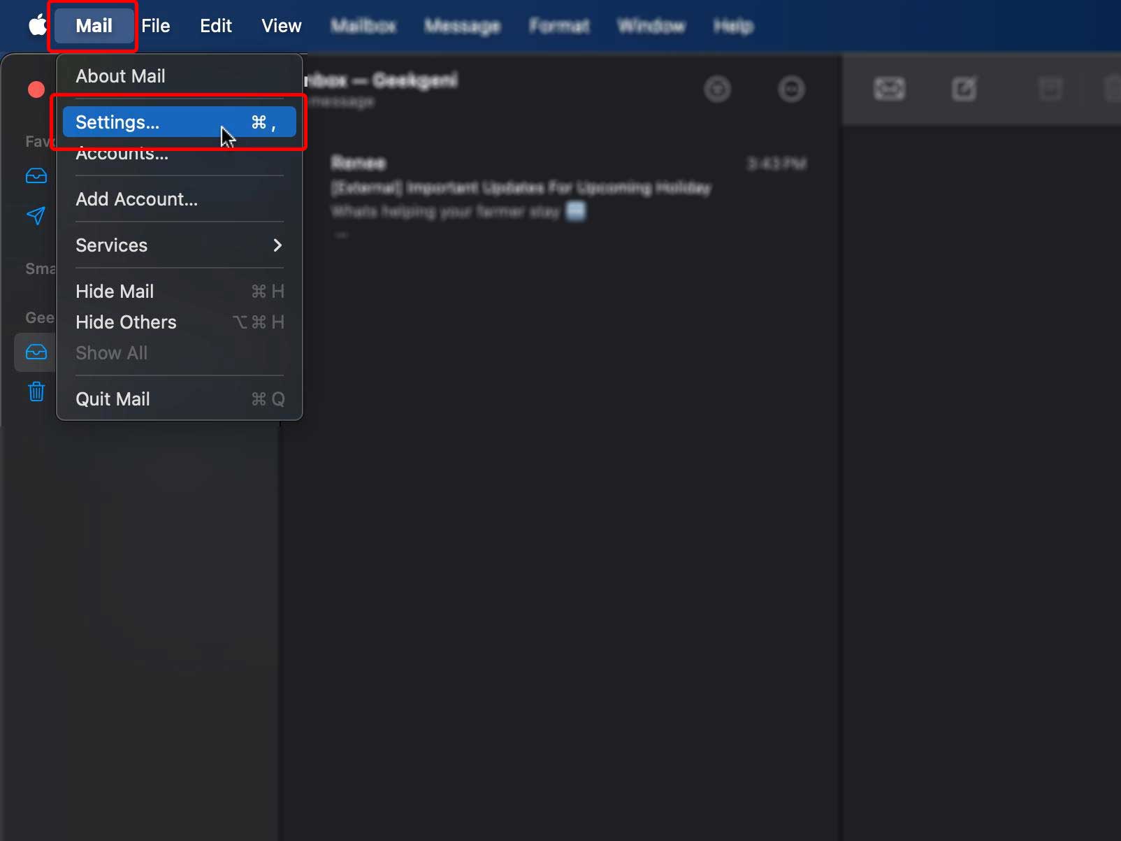This screenshot has height=841, width=1121.
Task: Click the Get Mail envelope icon
Action: (889, 89)
